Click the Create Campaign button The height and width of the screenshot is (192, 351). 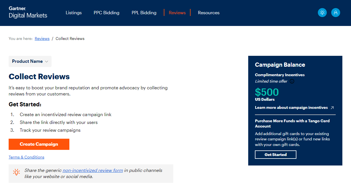[39, 144]
